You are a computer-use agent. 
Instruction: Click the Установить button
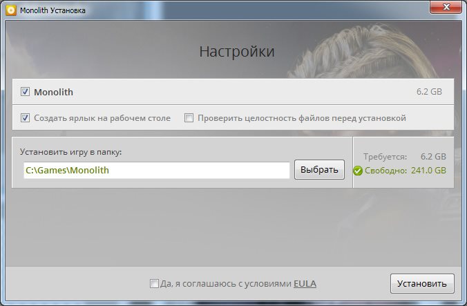(x=422, y=283)
